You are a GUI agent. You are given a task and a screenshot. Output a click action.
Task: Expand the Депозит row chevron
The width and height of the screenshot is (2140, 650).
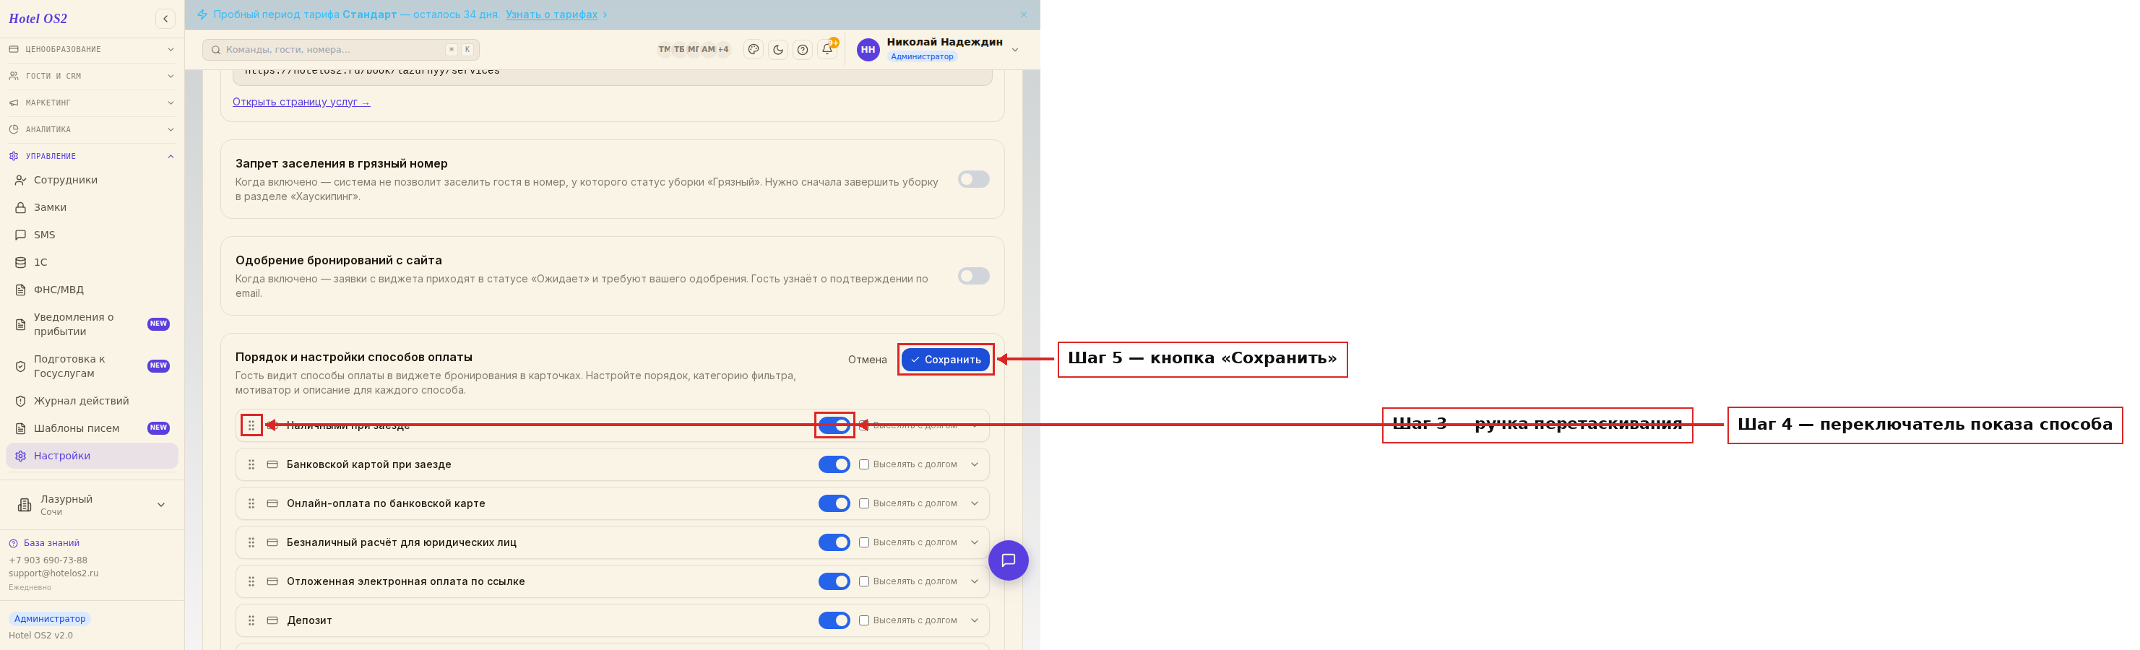(975, 621)
